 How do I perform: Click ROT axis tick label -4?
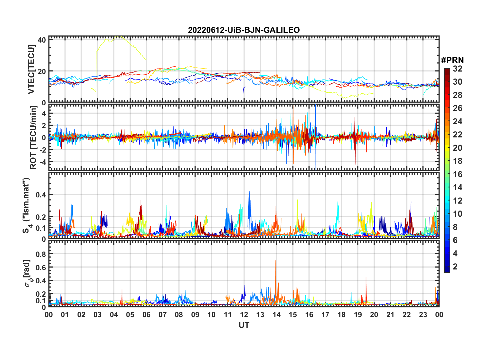pos(43,162)
